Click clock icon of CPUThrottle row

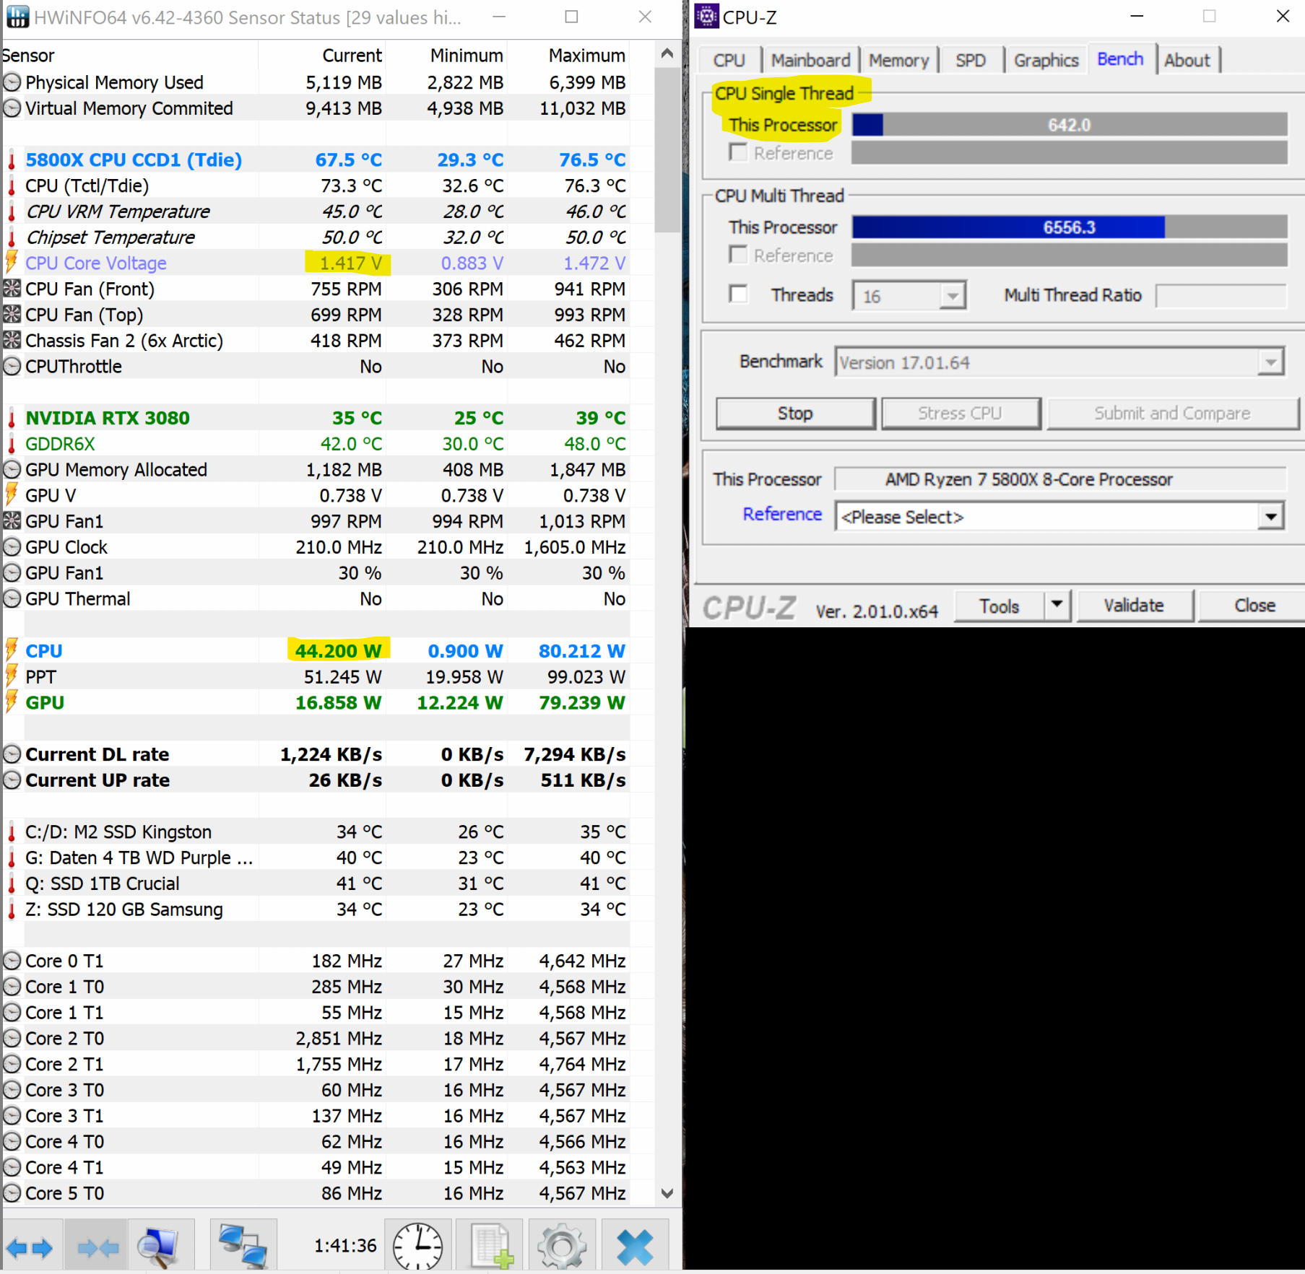[12, 367]
